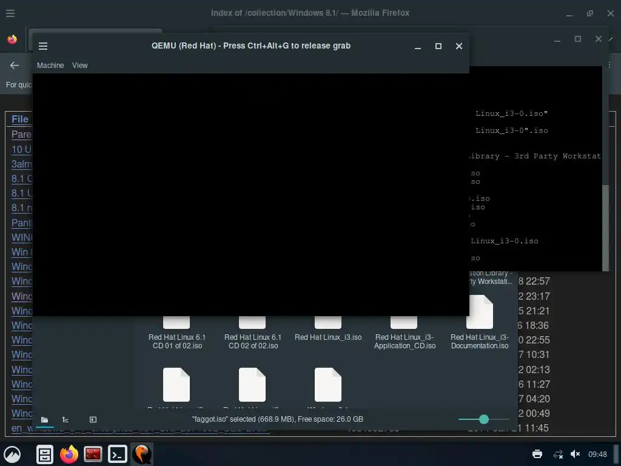Screen dimensions: 621x466
Task: Open the file manager from taskbar
Action: click(45, 454)
